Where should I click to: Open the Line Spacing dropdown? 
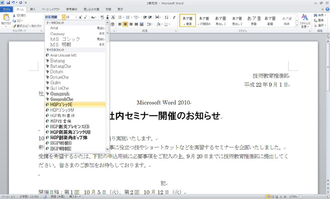[x=150, y=24]
